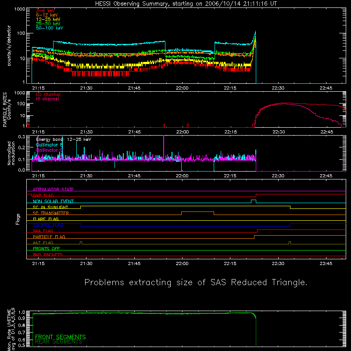Click the 21:30 tick under the counts plot
Image resolution: width=351 pixels, height=351 pixels.
[x=86, y=88]
